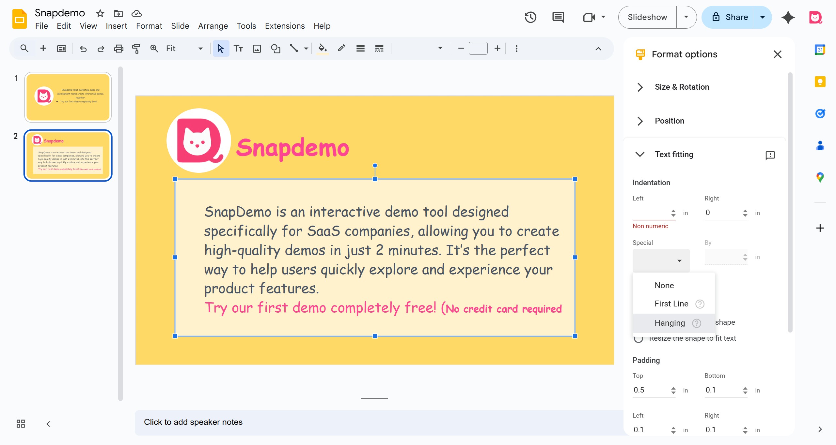The width and height of the screenshot is (836, 445).
Task: Choose First Line indentation option
Action: 673,304
